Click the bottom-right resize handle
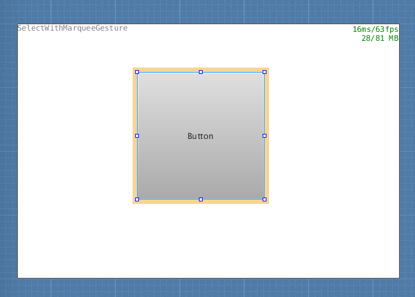415x297 pixels. [265, 199]
